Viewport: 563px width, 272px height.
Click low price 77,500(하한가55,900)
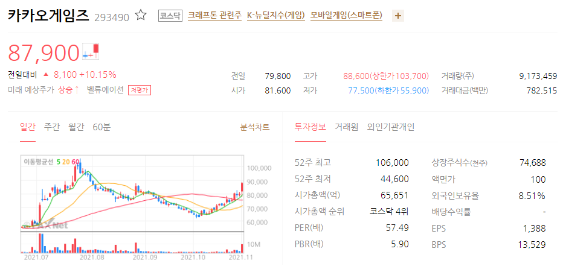388,90
